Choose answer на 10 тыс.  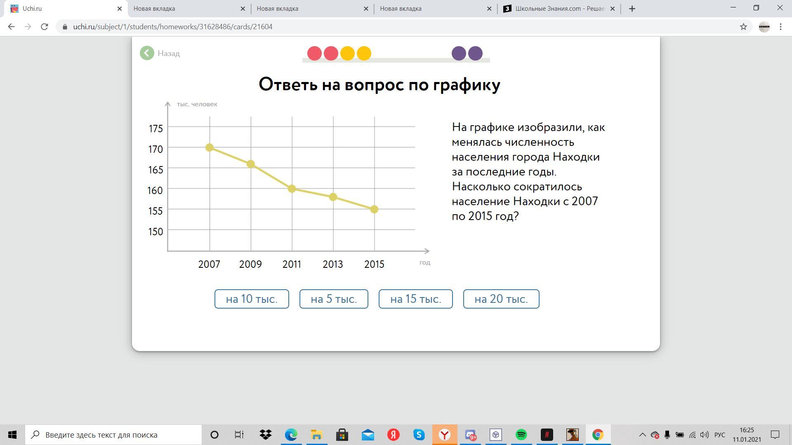click(x=252, y=299)
